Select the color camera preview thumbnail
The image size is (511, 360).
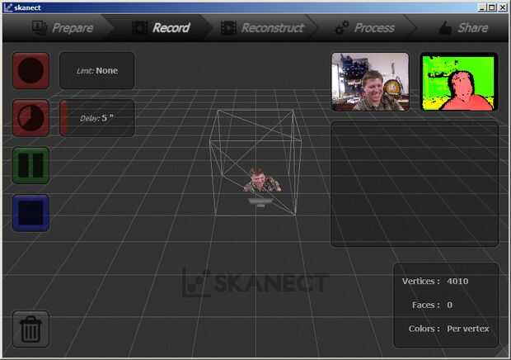(x=370, y=82)
